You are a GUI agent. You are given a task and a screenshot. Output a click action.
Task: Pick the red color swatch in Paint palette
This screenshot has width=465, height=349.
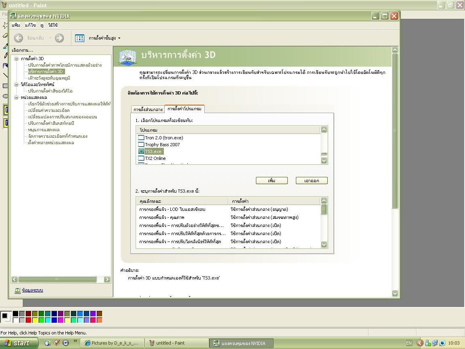click(x=29, y=320)
